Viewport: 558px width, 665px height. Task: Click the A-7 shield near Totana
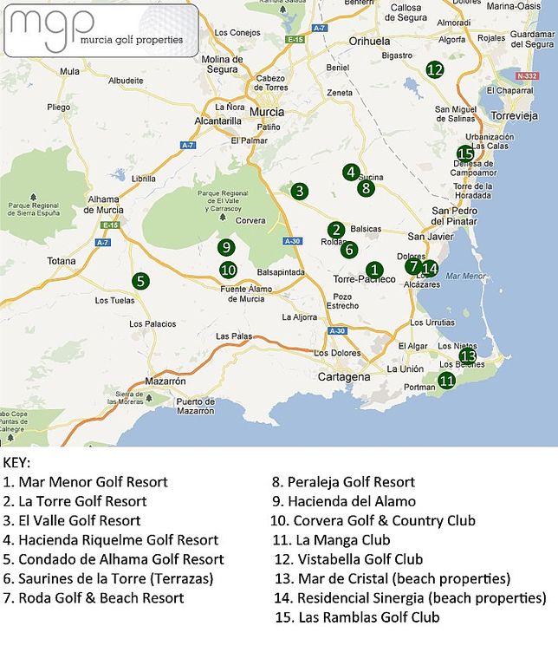tap(102, 243)
